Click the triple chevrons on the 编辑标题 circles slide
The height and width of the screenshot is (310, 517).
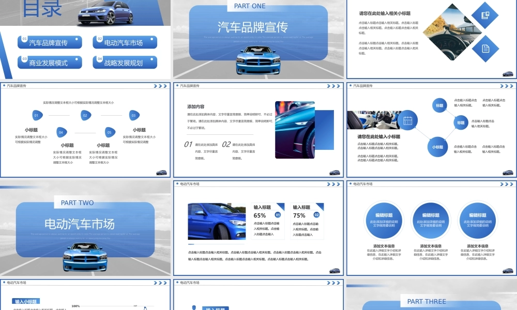507,184
